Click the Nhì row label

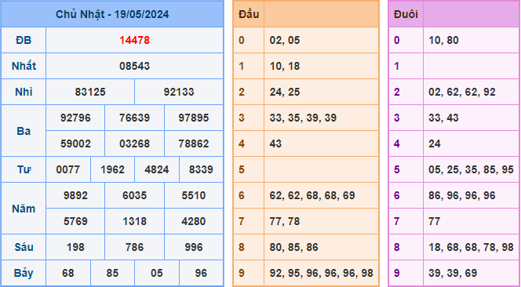[24, 92]
